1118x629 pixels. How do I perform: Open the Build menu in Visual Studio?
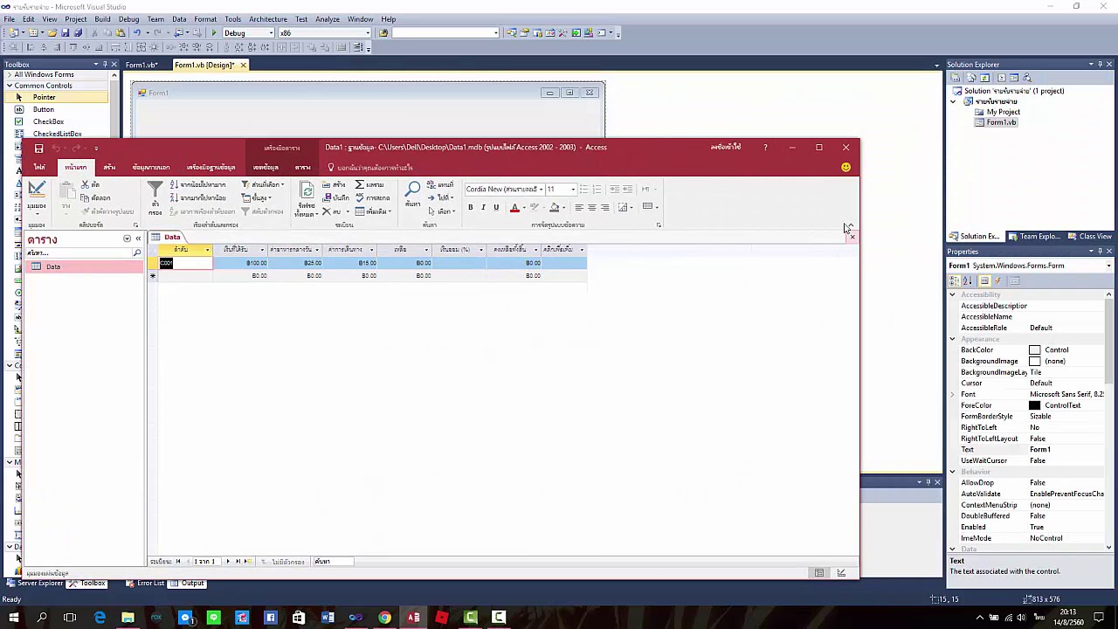pos(102,19)
